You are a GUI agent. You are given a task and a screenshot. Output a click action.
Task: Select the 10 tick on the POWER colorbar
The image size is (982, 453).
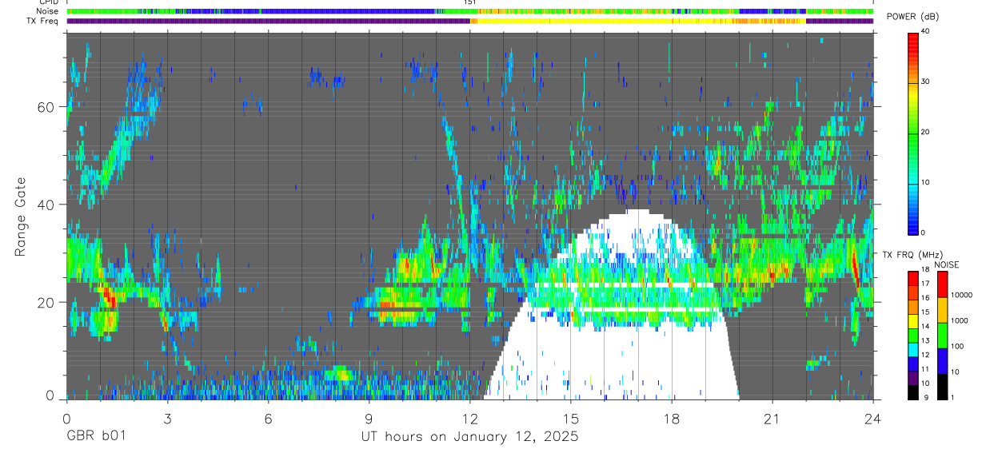pos(926,183)
